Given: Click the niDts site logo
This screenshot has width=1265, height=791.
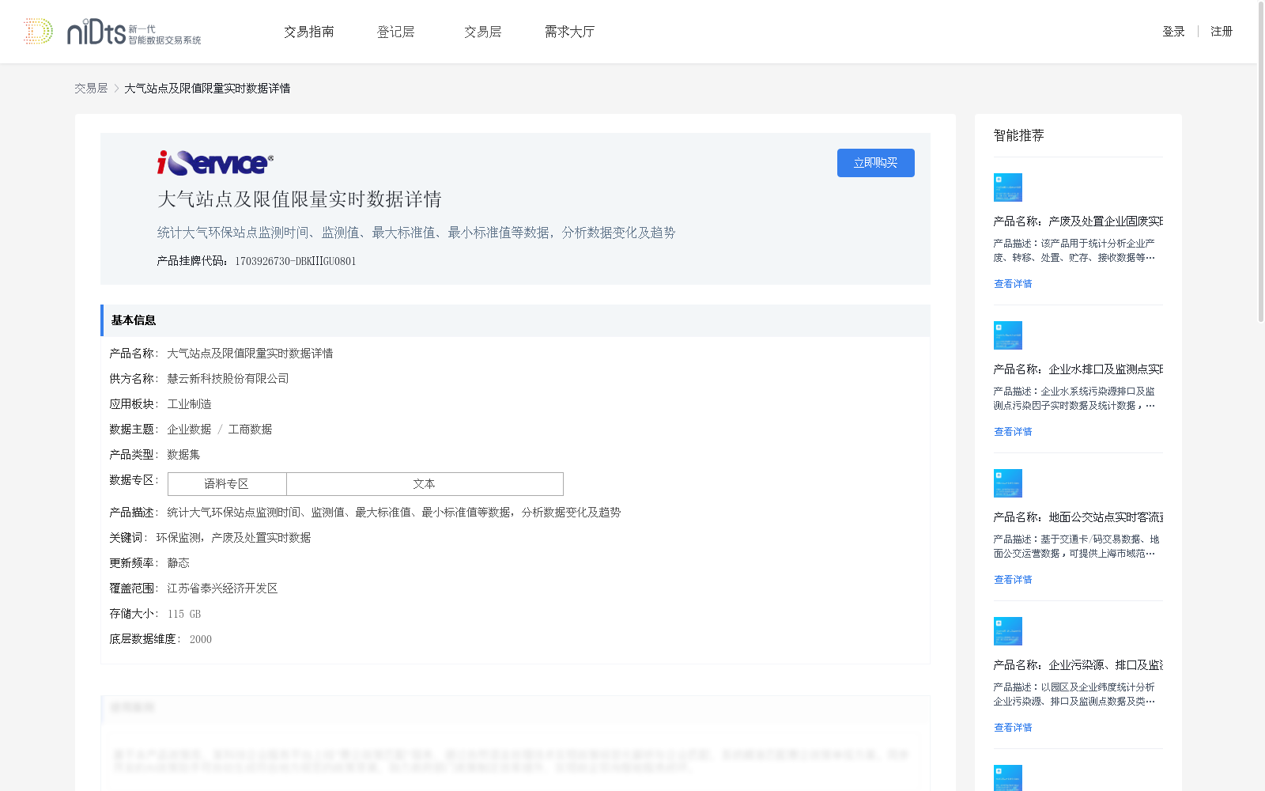Looking at the screenshot, I should pyautogui.click(x=112, y=32).
